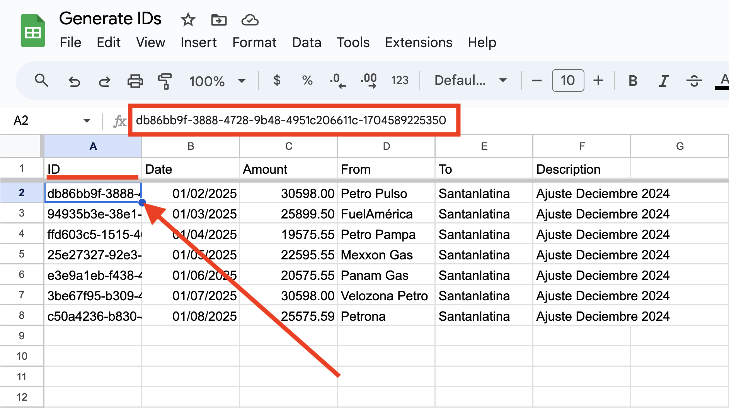Open more number formats via 123 icon
Image resolution: width=729 pixels, height=408 pixels.
400,81
